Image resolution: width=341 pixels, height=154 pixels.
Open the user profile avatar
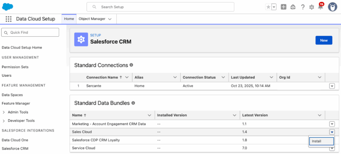pyautogui.click(x=332, y=7)
